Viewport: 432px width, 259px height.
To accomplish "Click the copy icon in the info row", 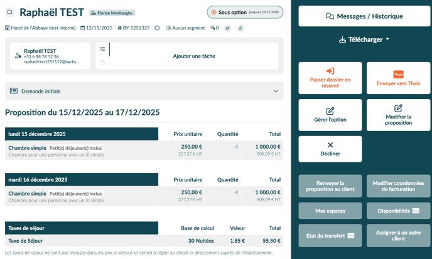I will (240, 28).
